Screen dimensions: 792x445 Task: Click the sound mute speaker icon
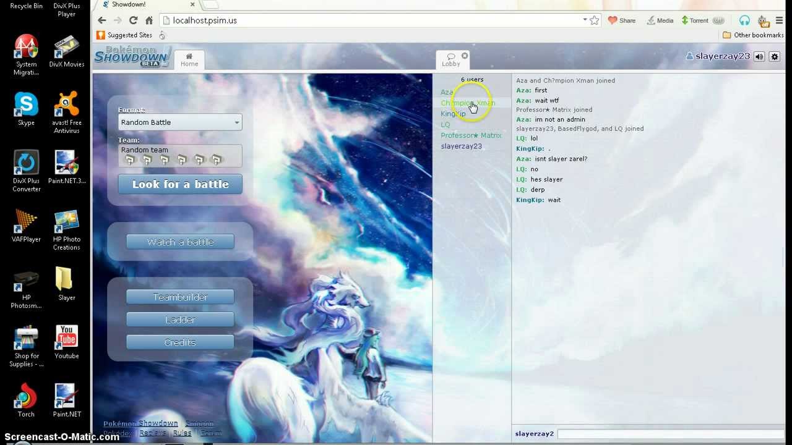pos(759,56)
